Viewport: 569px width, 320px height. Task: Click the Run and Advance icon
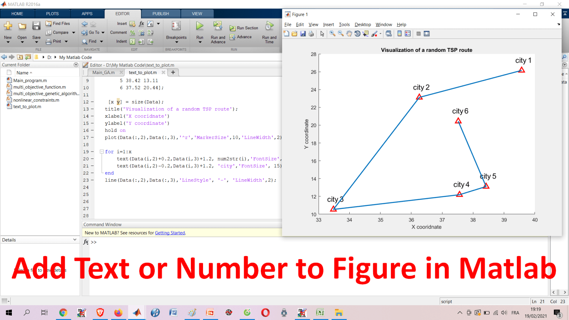coord(218,26)
